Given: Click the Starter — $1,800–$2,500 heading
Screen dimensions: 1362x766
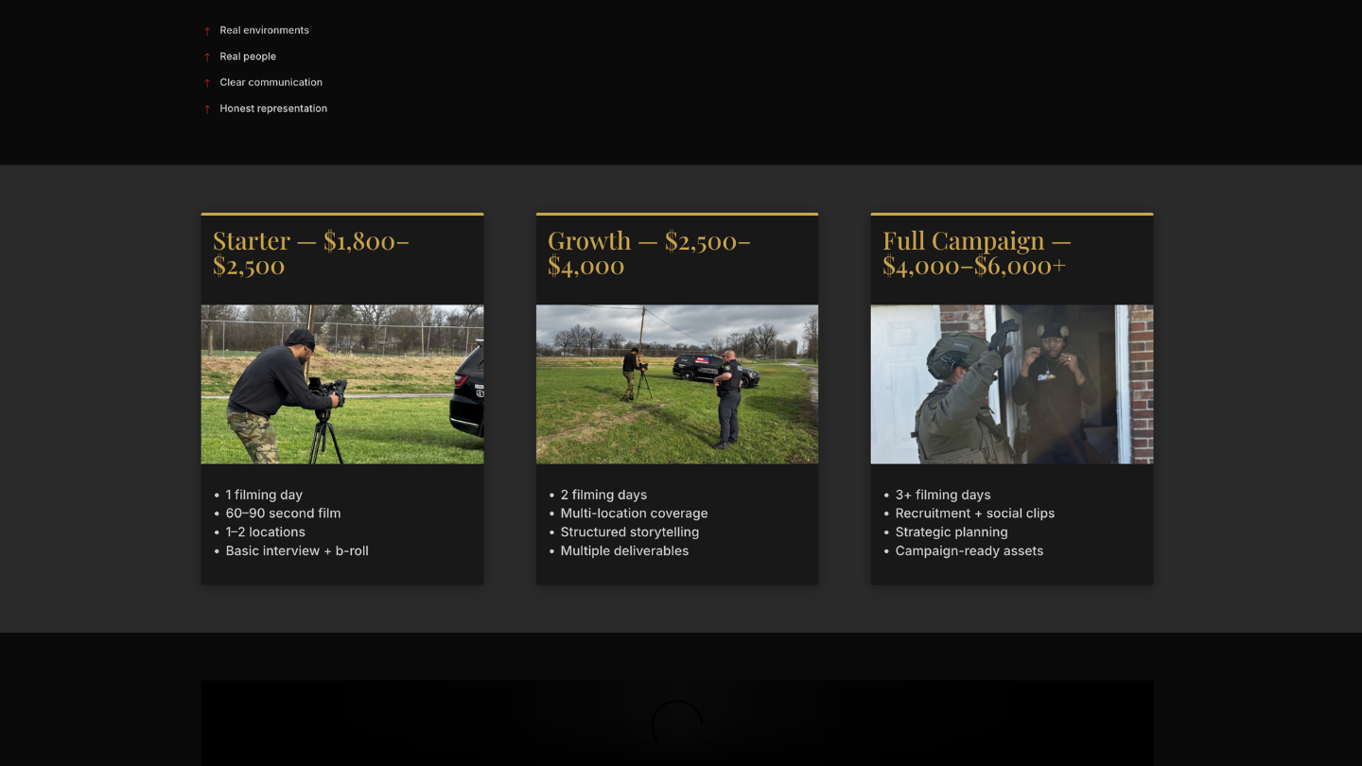Looking at the screenshot, I should click(x=311, y=252).
